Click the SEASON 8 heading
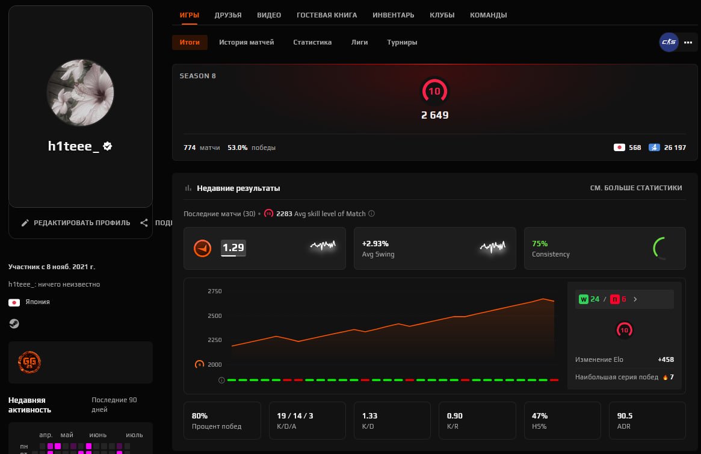Image resolution: width=701 pixels, height=454 pixels. pyautogui.click(x=197, y=76)
